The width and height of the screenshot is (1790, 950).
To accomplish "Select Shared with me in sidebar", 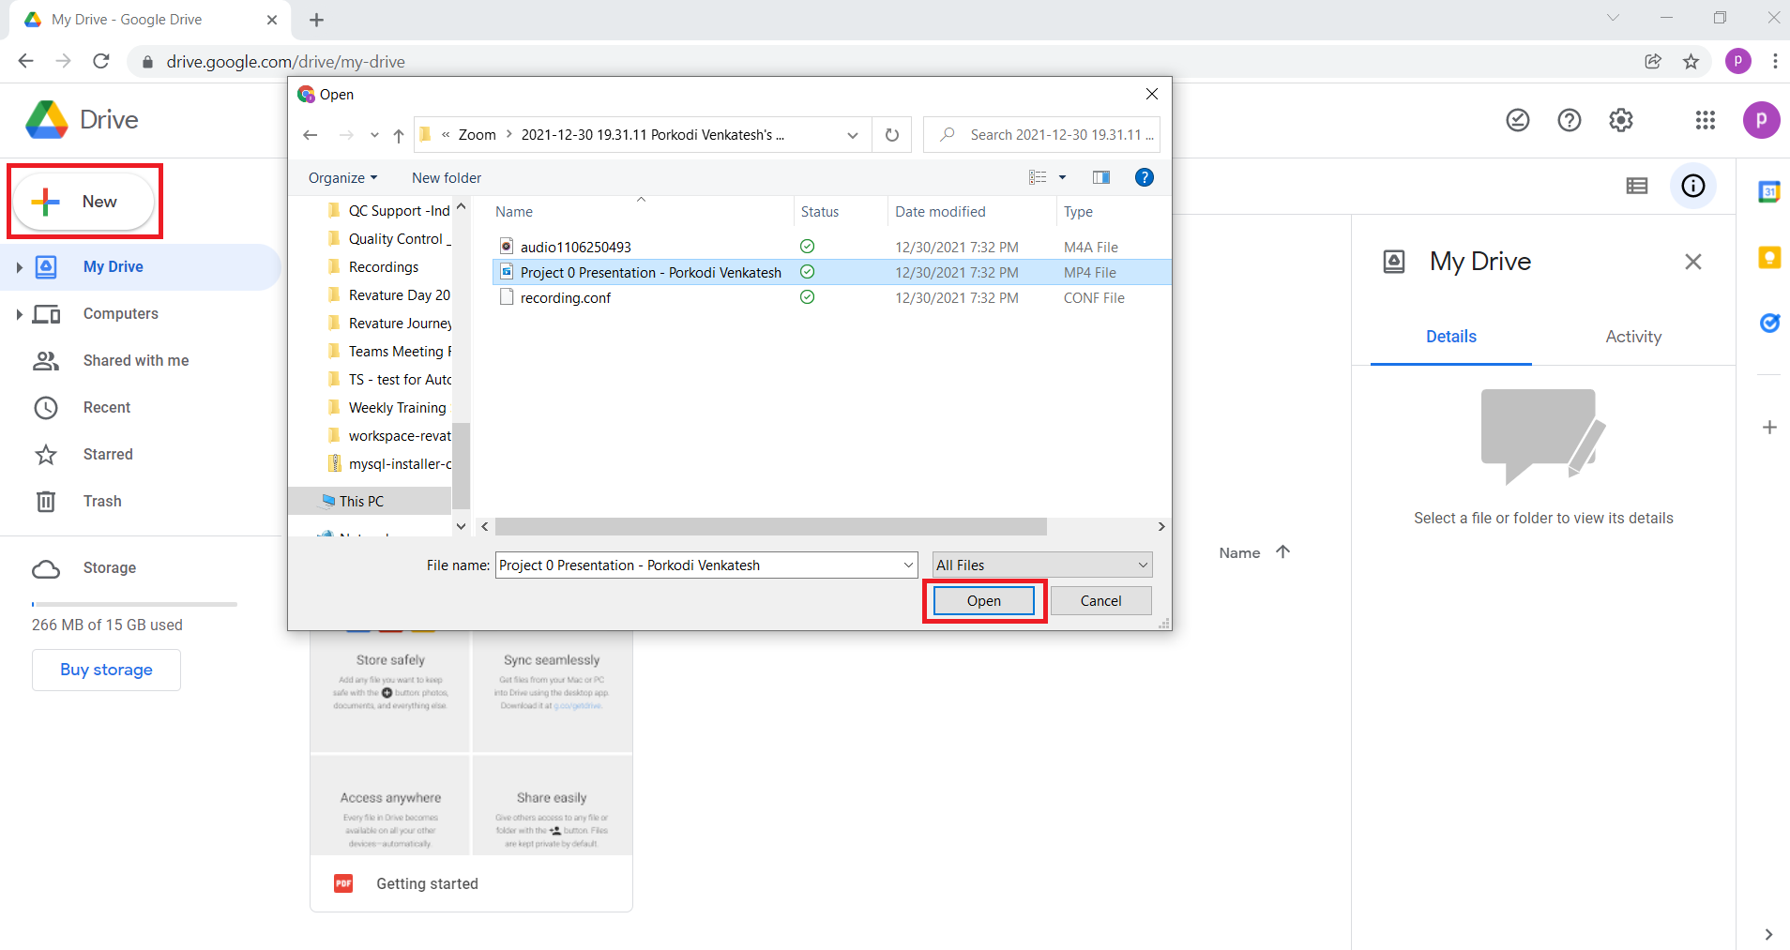I will click(x=135, y=360).
